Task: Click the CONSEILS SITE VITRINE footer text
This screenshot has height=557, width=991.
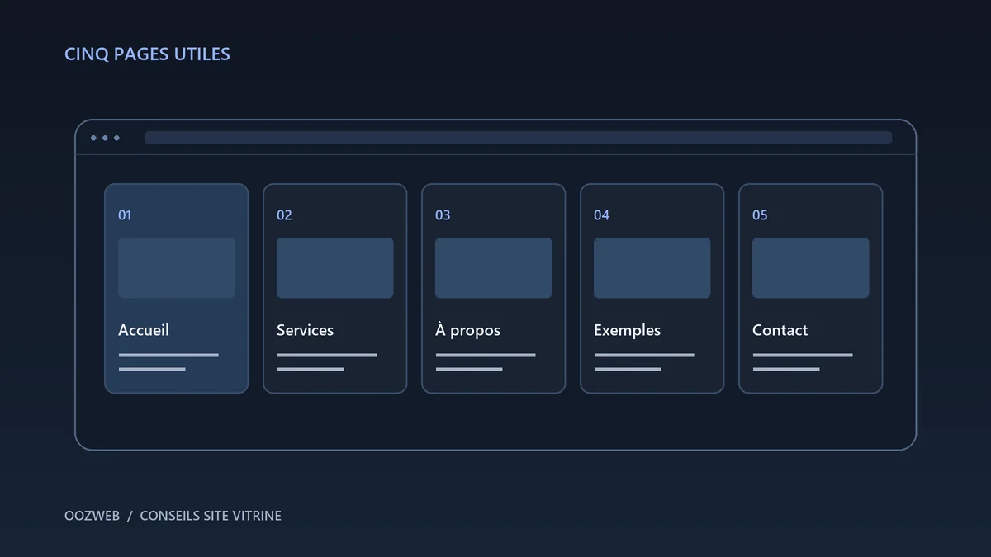Action: [x=211, y=516]
